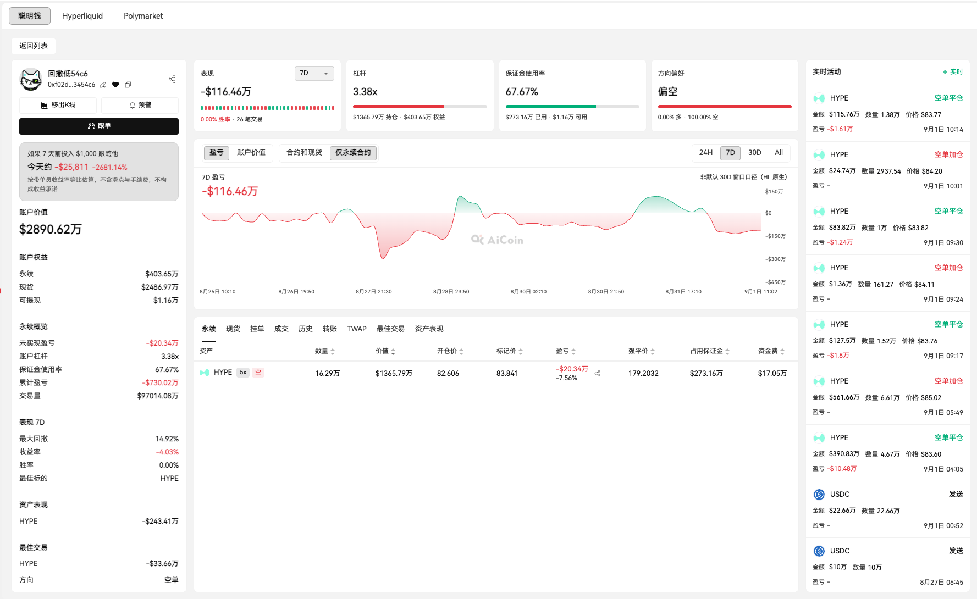Image resolution: width=977 pixels, height=599 pixels.
Task: Click the 空单平仓 label in the 10:14 activity
Action: [x=949, y=98]
